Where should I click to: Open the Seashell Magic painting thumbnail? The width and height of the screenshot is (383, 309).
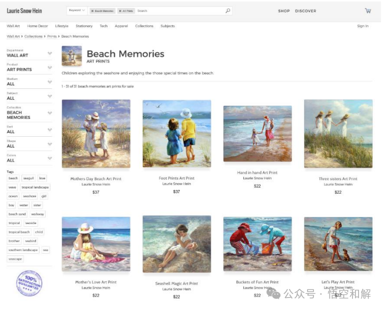(x=176, y=244)
